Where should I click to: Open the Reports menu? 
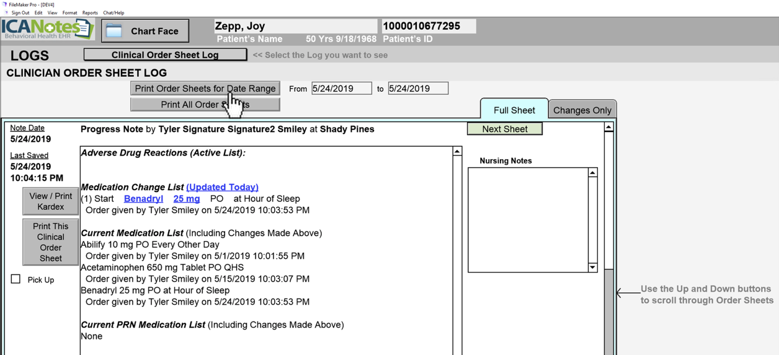pyautogui.click(x=90, y=12)
